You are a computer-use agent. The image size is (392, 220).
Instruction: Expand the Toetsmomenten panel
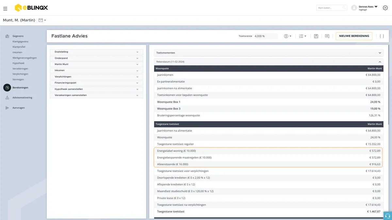tap(269, 53)
